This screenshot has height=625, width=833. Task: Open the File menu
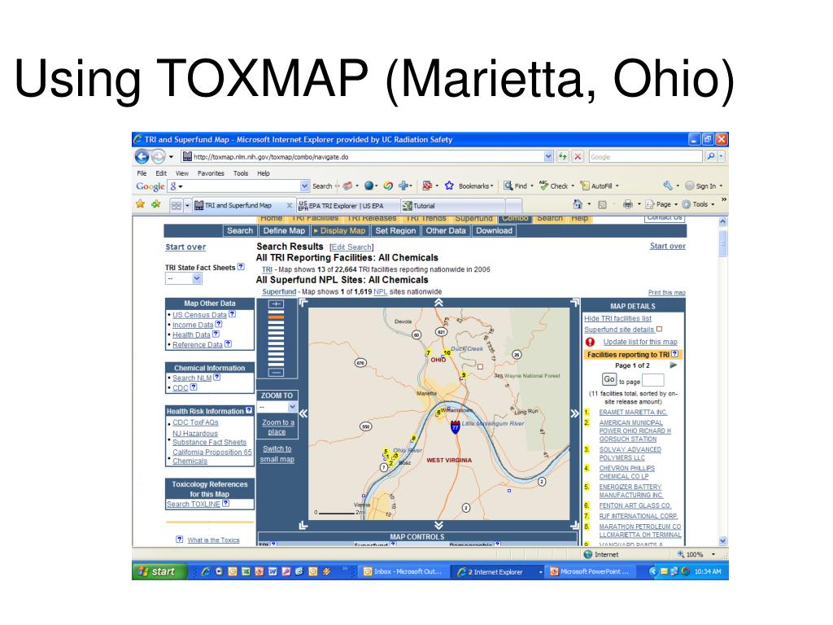142,173
